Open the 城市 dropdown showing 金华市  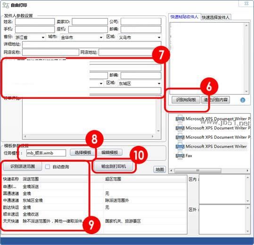click(82, 37)
